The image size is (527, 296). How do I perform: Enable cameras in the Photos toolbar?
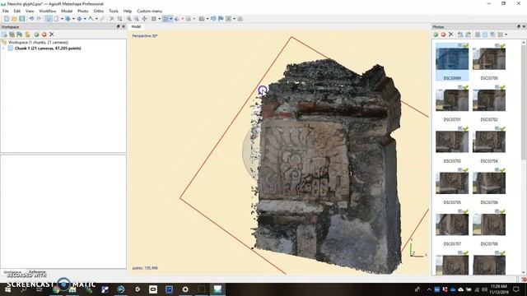click(436, 35)
